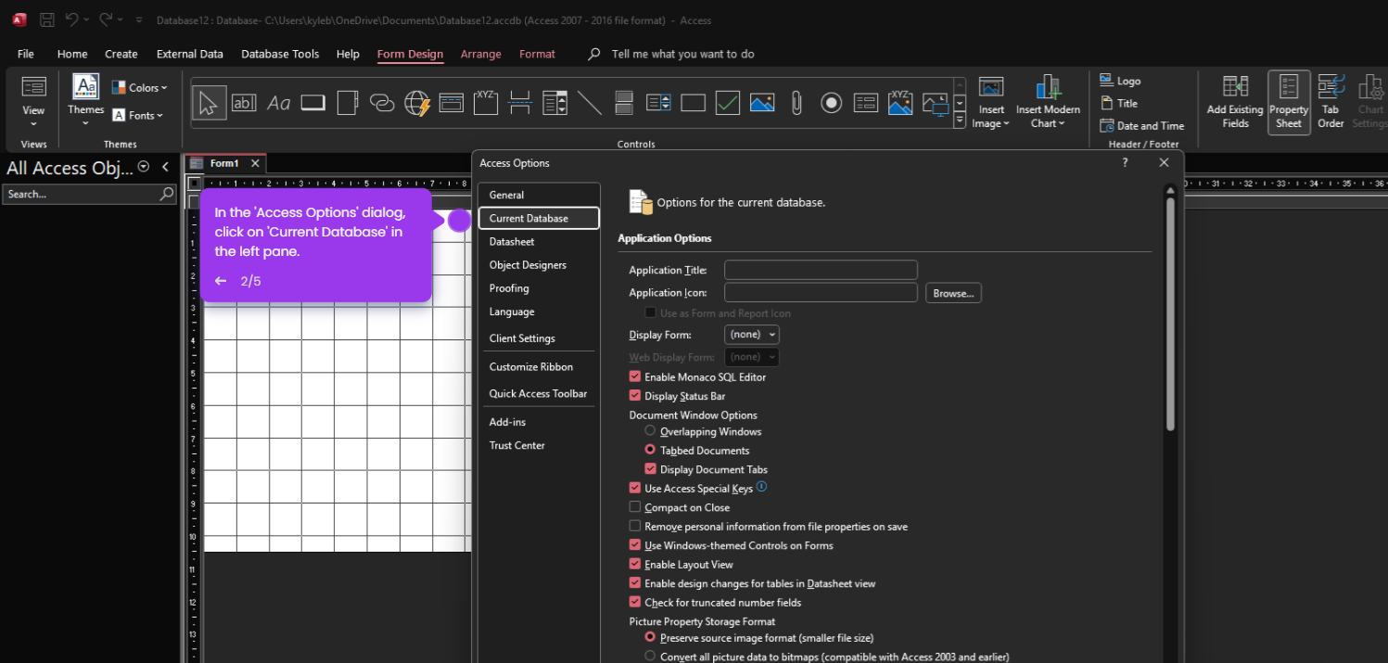The image size is (1388, 663).
Task: Enable the Compact on Close checkbox
Action: coord(635,507)
